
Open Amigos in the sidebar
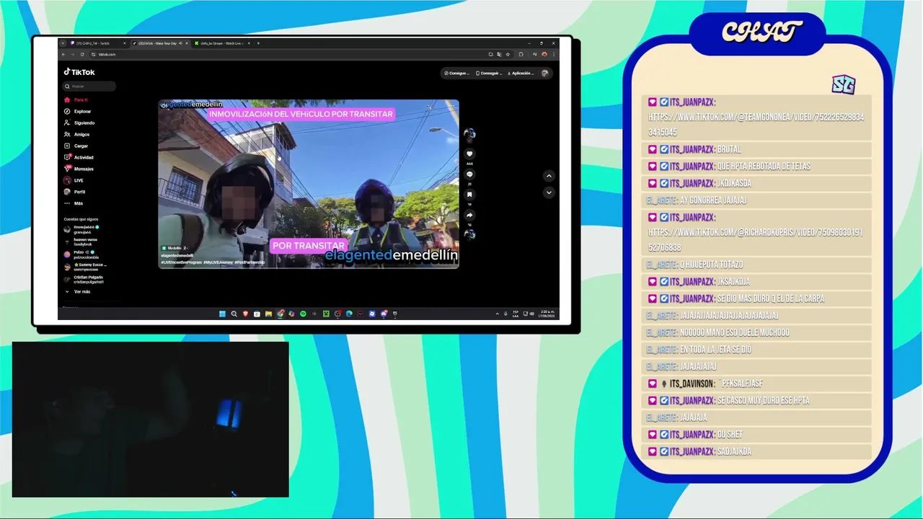tap(76, 135)
